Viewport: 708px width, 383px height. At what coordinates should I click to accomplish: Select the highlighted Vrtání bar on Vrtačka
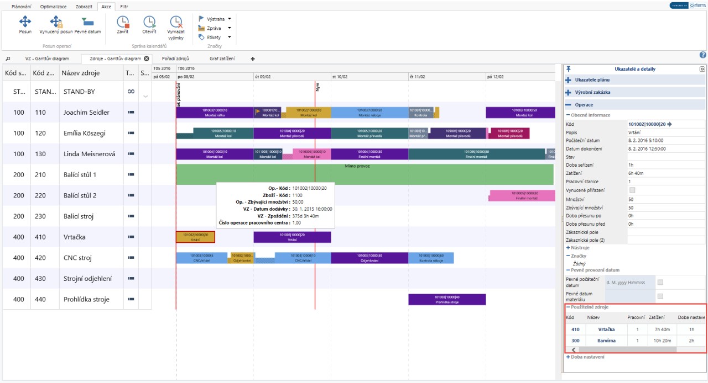point(195,237)
